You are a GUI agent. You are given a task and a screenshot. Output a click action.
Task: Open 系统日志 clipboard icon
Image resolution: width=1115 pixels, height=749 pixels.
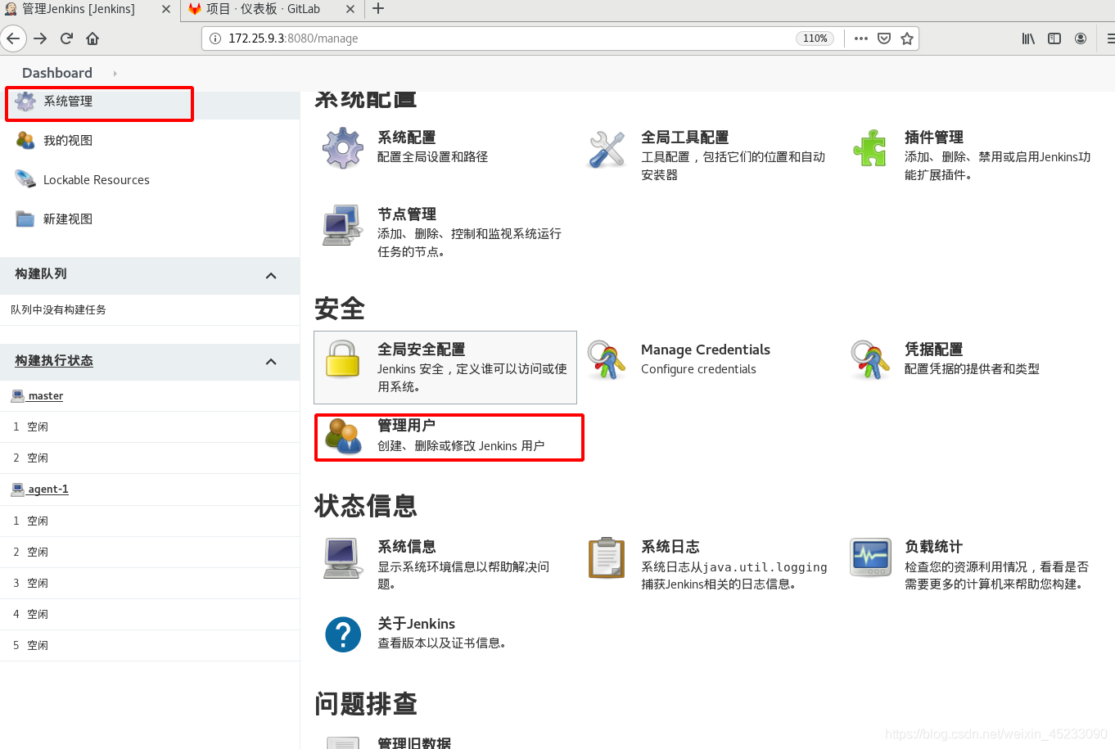[x=606, y=557]
